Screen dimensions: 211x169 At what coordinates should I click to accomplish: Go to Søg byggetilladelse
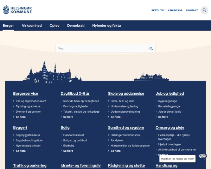coord(28,135)
